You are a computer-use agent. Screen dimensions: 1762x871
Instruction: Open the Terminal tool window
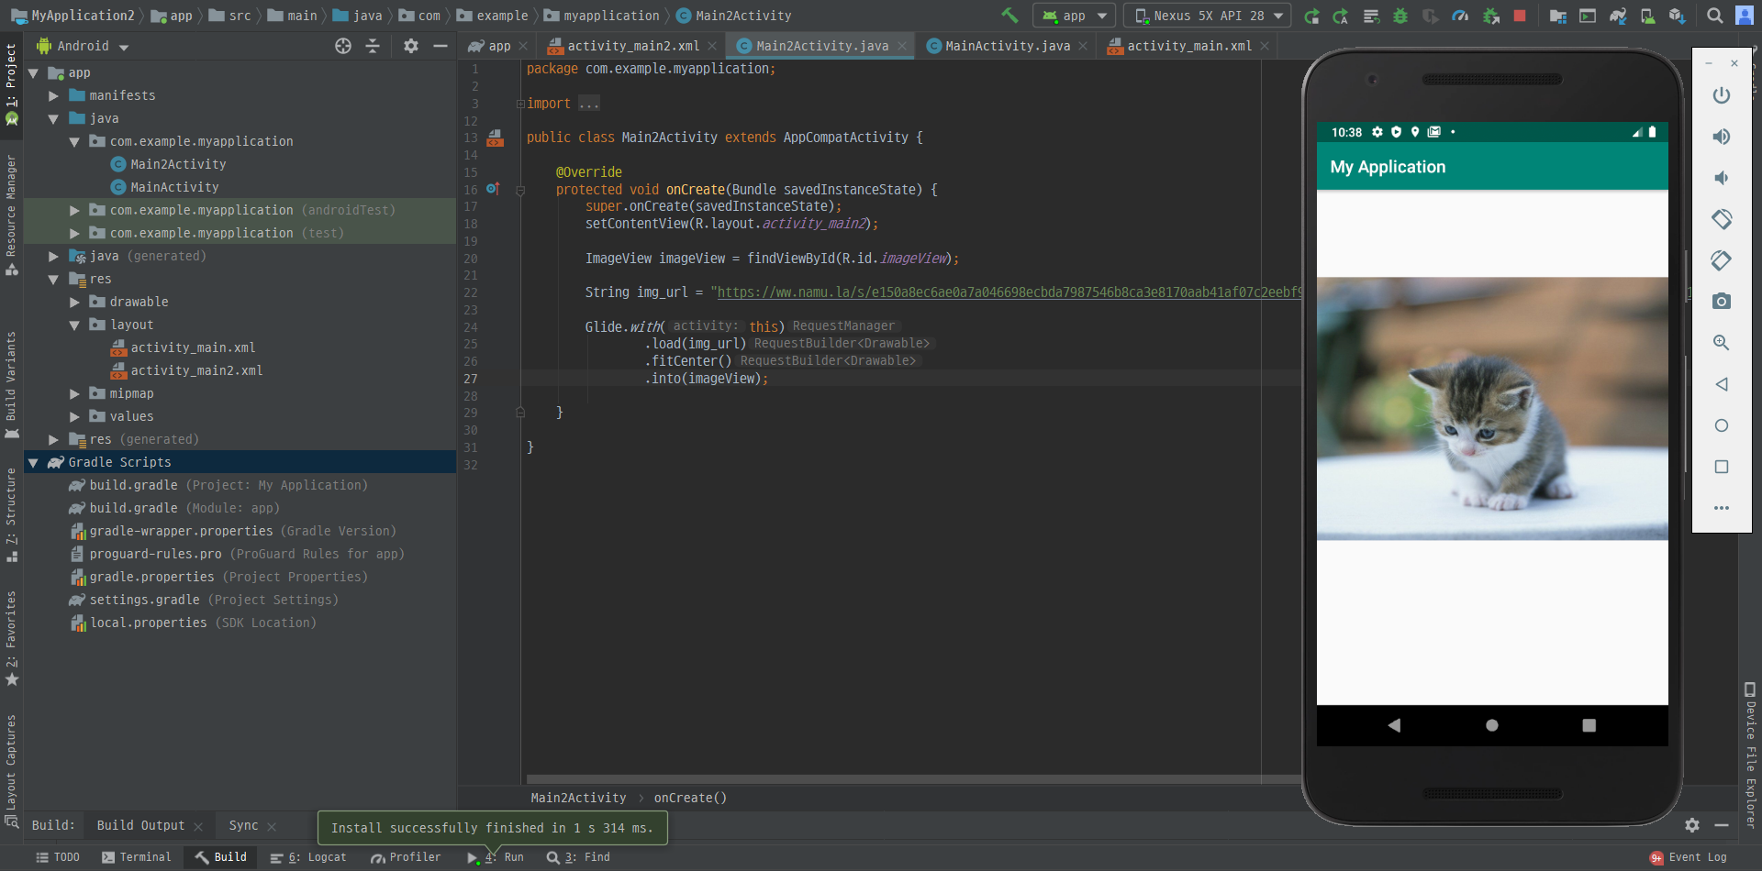(x=136, y=857)
